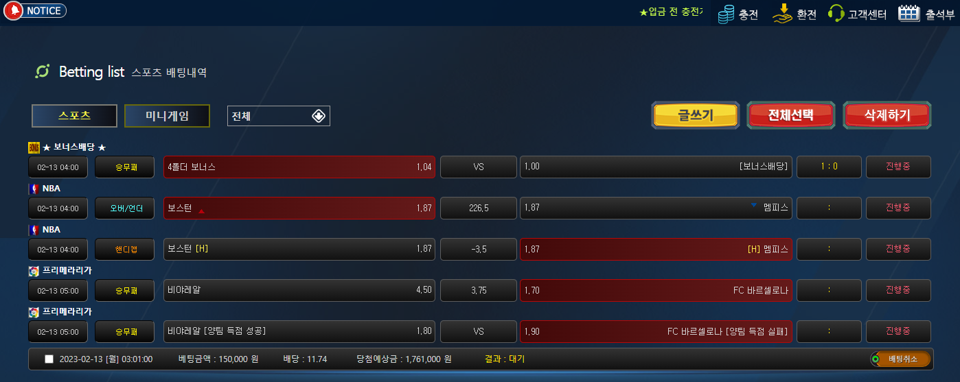Click the 보너스배당 bonus badge icon
The height and width of the screenshot is (382, 960).
34,147
